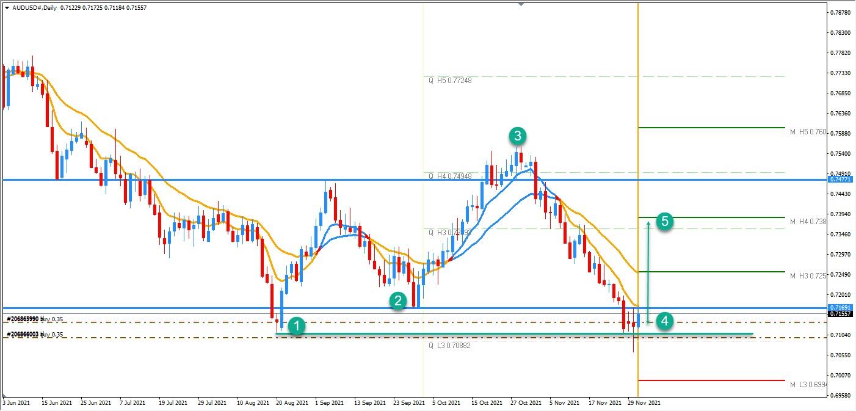Click the grey chart shift triangle marker on top edge
Screen dimensions: 856x411
[521, 4]
